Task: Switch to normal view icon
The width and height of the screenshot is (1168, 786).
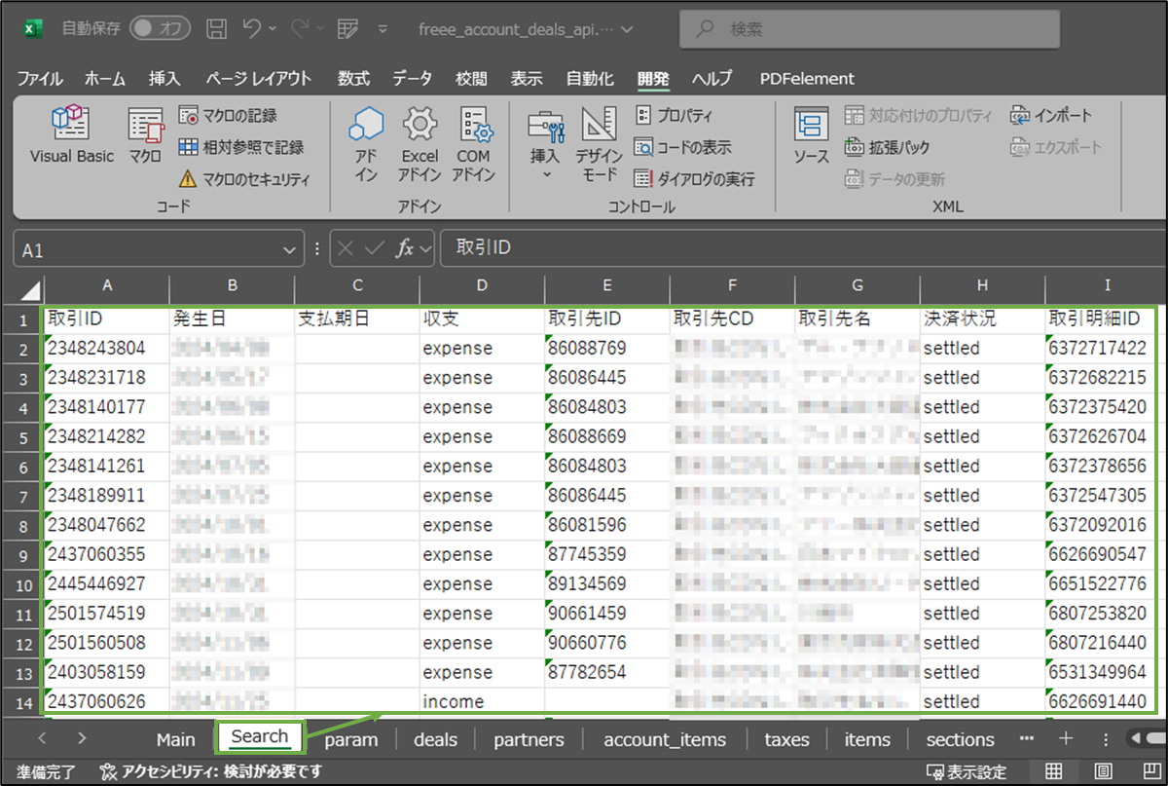Action: coord(1054,772)
